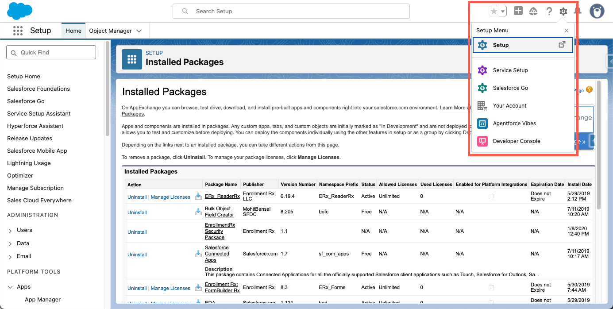Viewport: 613px width, 309px height.
Task: Open the Object Manager tab dropdown chevron
Action: click(139, 31)
